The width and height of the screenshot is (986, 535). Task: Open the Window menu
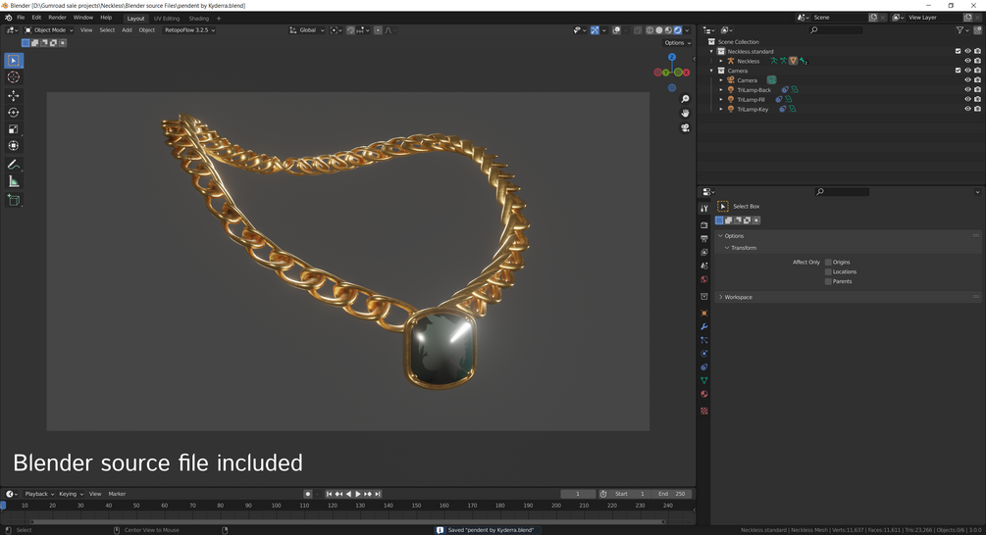pos(83,18)
